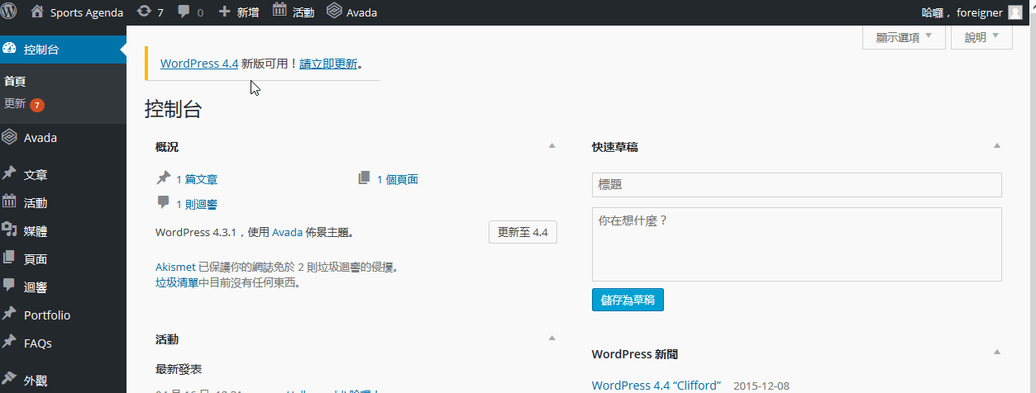The image size is (1036, 393).
Task: Click the 請立即更新 update now link
Action: pos(328,63)
